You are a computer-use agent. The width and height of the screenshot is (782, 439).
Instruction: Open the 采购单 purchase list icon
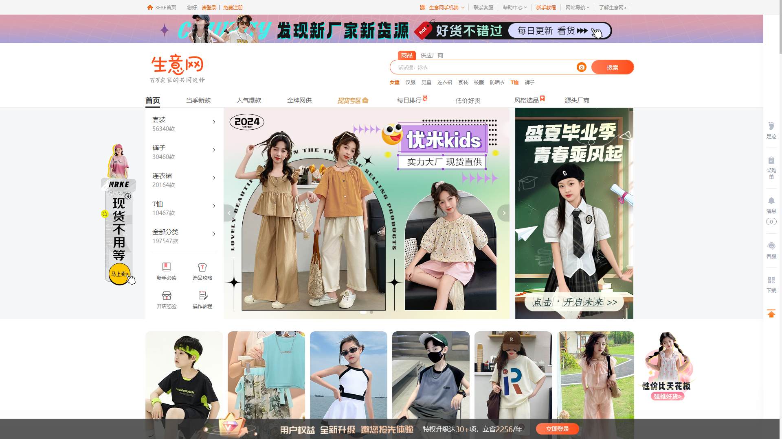(771, 161)
